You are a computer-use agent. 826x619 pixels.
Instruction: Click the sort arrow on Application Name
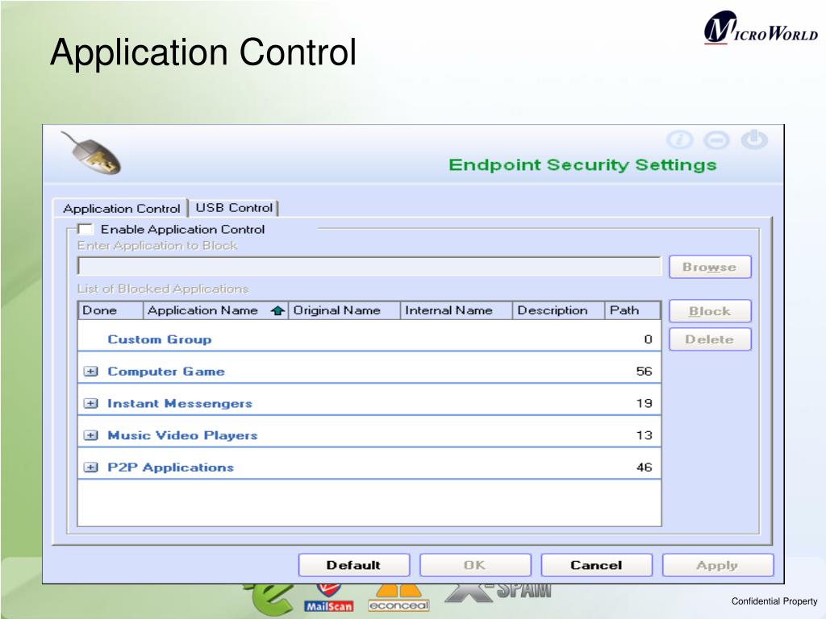(277, 310)
